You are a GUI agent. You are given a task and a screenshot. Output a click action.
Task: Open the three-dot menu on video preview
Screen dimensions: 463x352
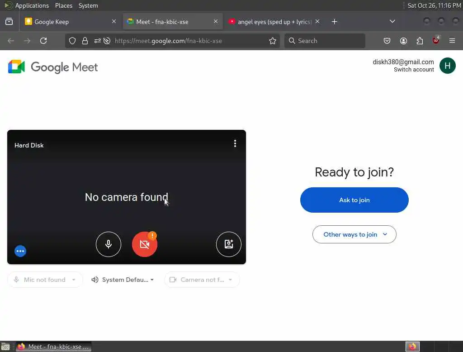point(235,143)
